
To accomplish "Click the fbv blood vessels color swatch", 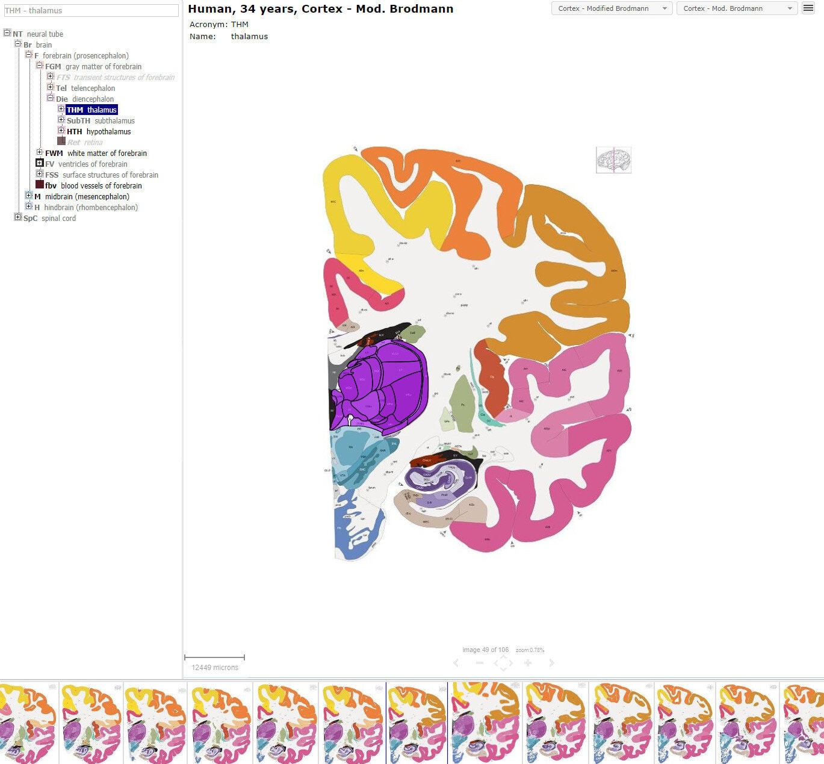I will (40, 185).
